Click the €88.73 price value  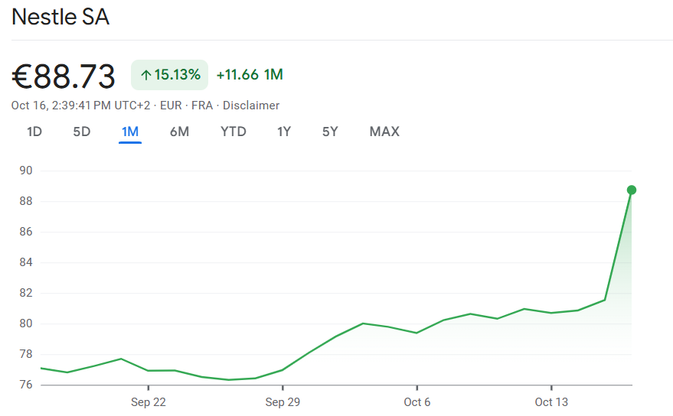pos(64,76)
